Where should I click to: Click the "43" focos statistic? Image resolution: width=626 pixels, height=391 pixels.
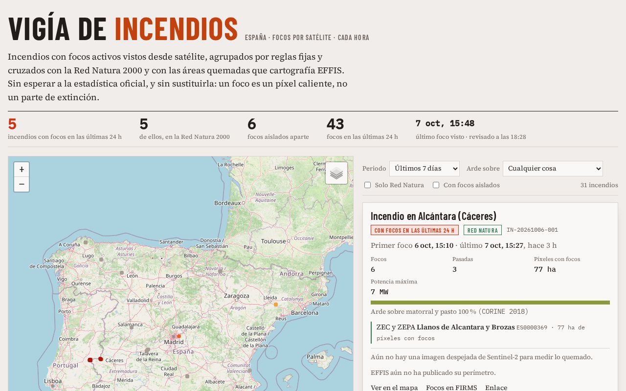pyautogui.click(x=335, y=124)
